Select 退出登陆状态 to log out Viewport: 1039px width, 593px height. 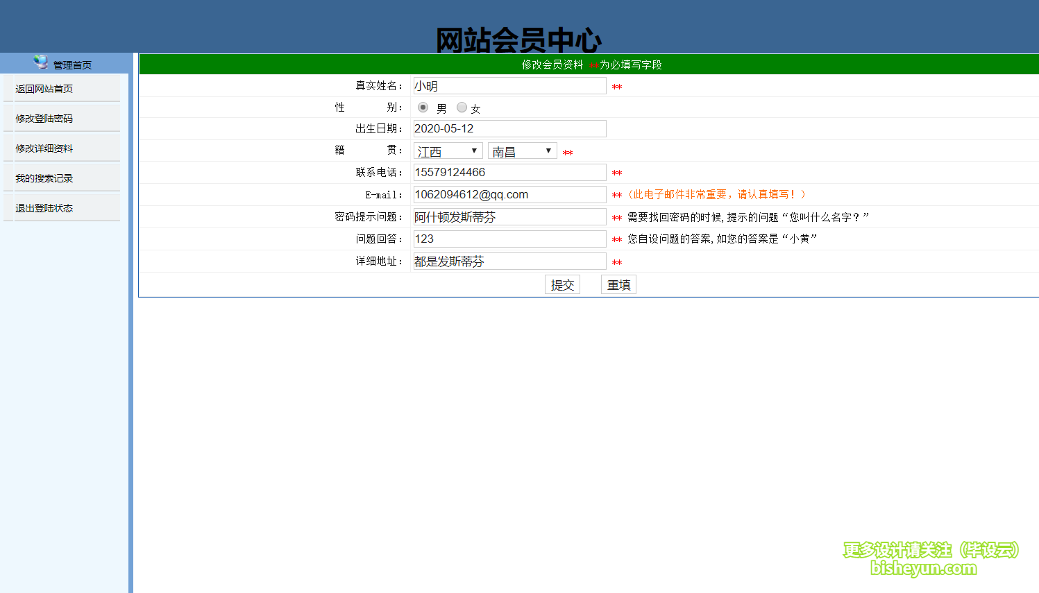click(x=44, y=208)
